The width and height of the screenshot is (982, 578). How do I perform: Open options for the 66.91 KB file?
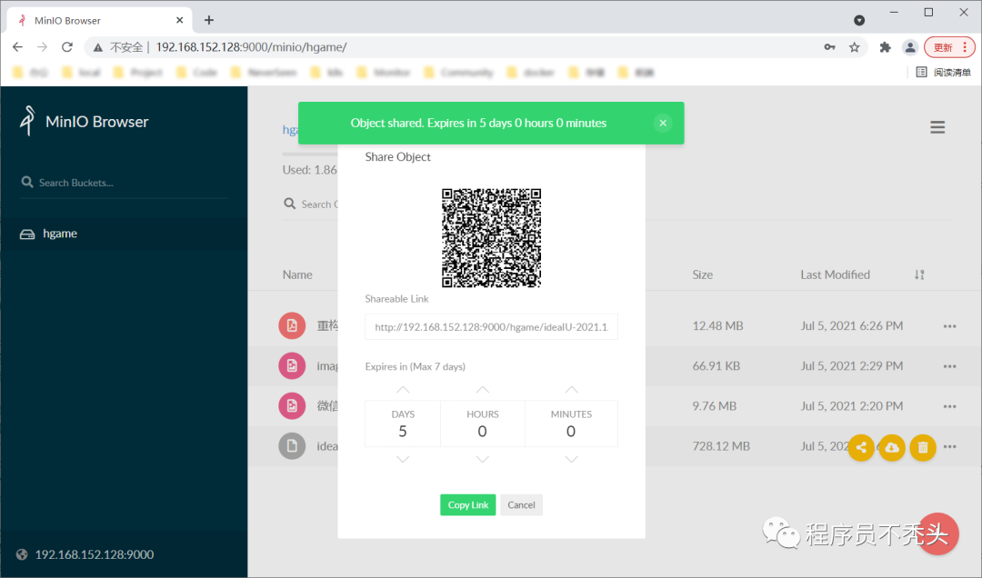949,366
